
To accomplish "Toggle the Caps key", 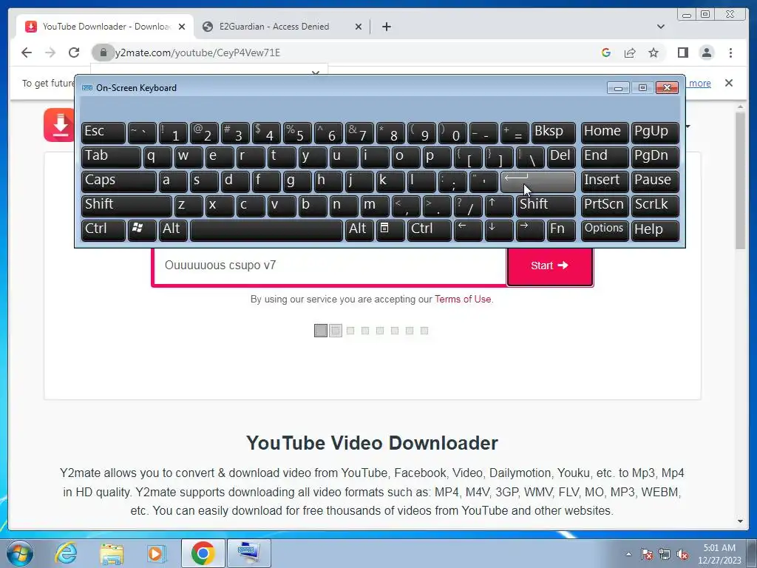I will pyautogui.click(x=119, y=181).
